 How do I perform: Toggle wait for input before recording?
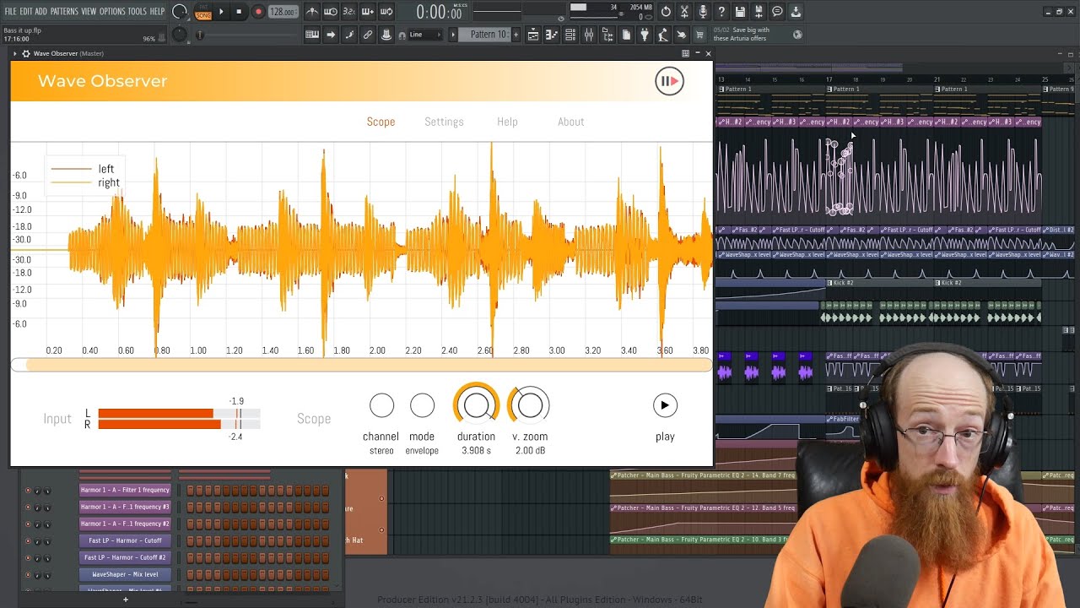point(331,12)
